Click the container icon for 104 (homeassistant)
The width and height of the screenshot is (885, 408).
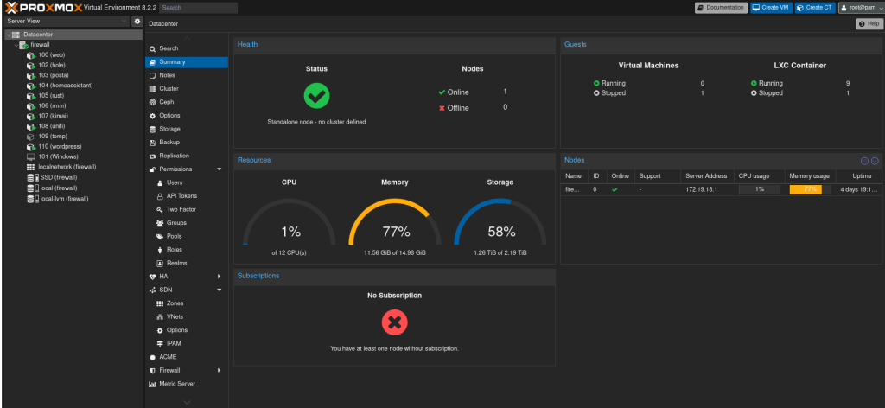[x=31, y=86]
